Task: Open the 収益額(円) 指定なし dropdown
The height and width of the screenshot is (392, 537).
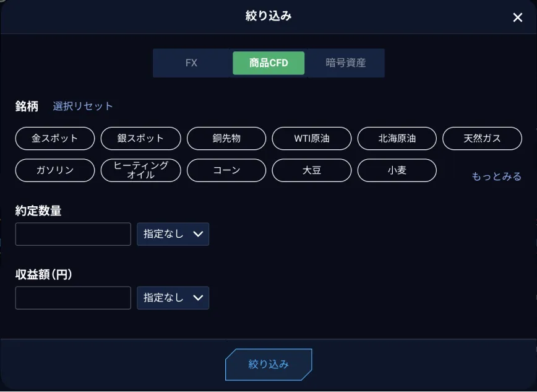Action: (173, 298)
